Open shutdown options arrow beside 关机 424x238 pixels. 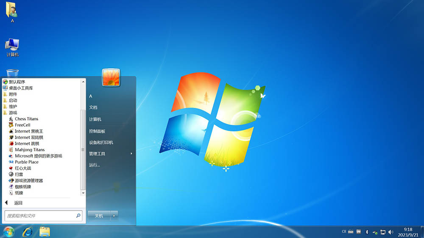(114, 216)
